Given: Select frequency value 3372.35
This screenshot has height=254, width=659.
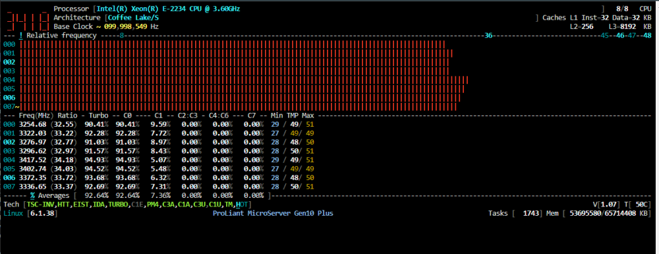Looking at the screenshot, I should 33,177.
